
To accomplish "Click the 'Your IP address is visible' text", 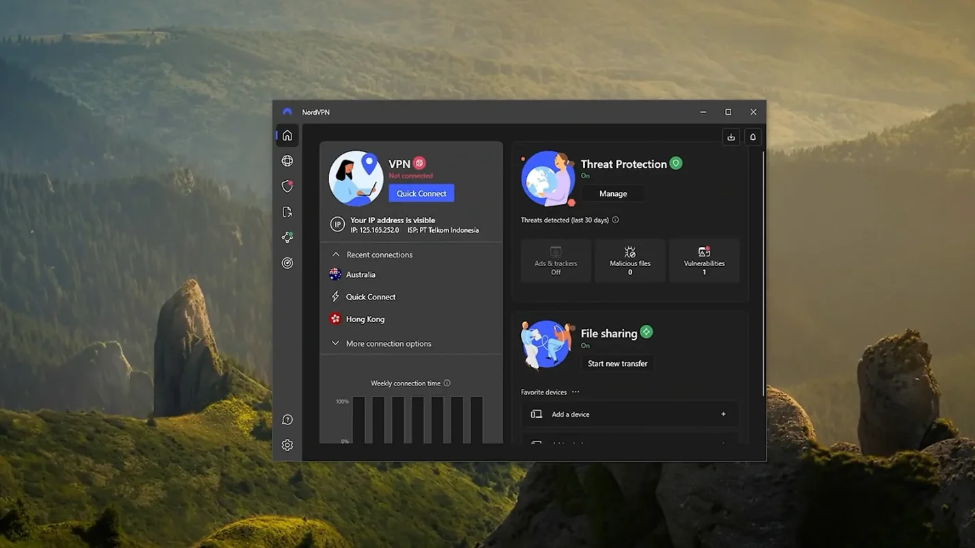I will (x=393, y=220).
